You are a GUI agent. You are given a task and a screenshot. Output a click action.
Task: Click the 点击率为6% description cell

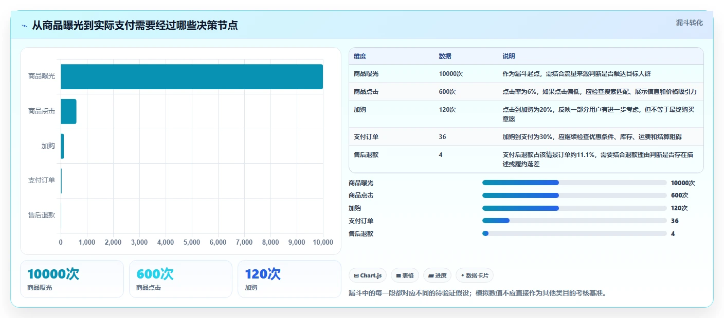coord(600,92)
